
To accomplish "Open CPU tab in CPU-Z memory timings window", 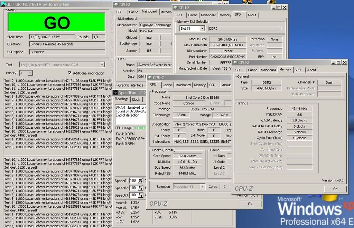I will click(x=239, y=70).
